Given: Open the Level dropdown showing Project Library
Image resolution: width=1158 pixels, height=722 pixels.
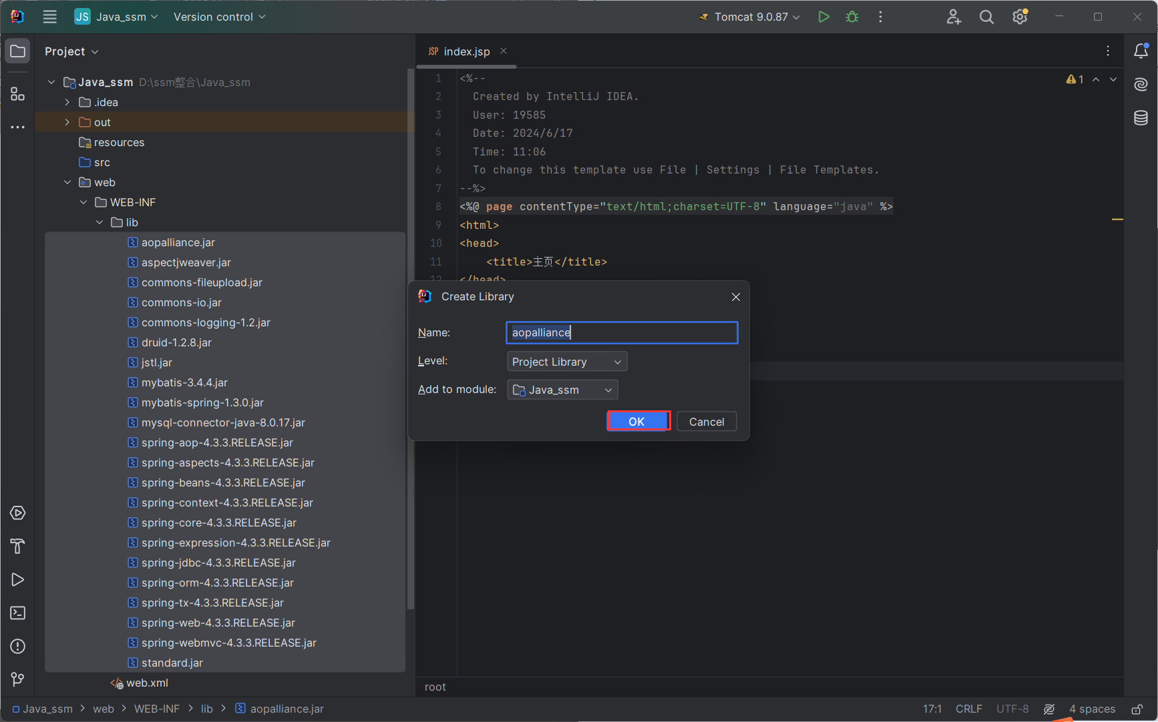Looking at the screenshot, I should click(567, 362).
